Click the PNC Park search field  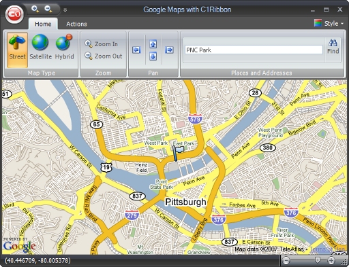254,50
